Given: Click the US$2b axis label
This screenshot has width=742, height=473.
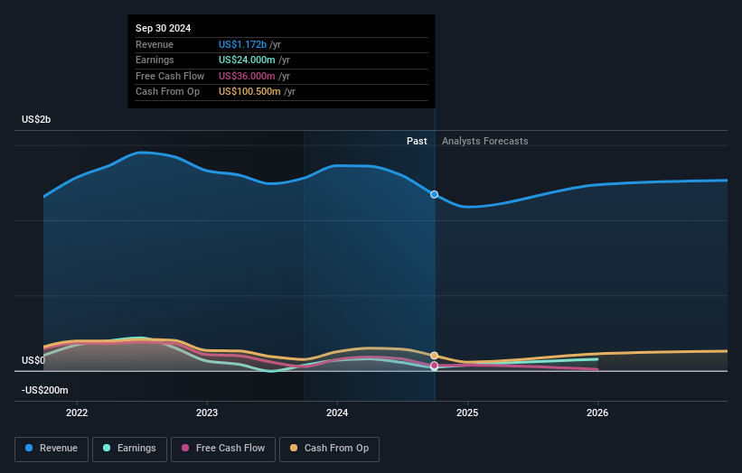Looking at the screenshot, I should [x=36, y=119].
